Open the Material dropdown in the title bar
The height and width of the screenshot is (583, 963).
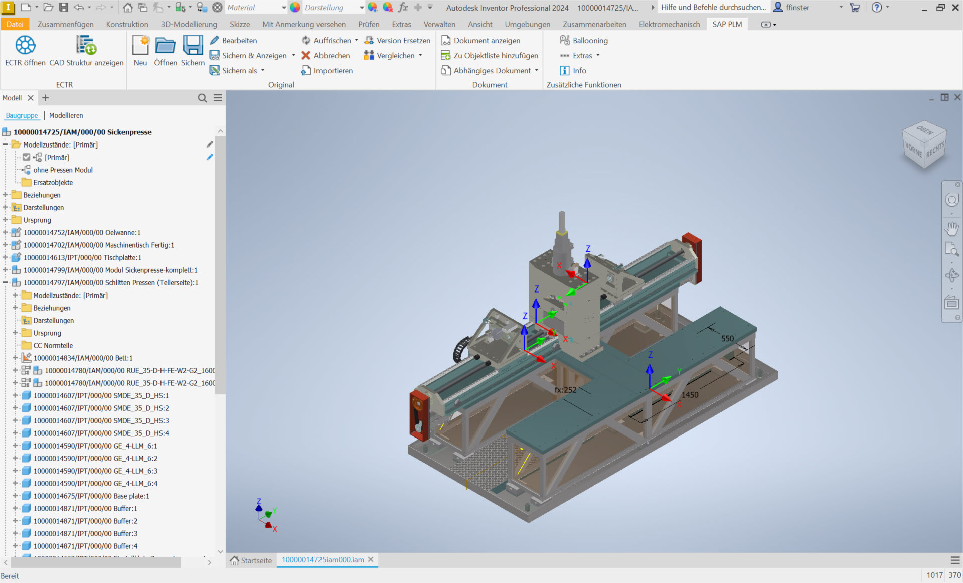tap(284, 8)
